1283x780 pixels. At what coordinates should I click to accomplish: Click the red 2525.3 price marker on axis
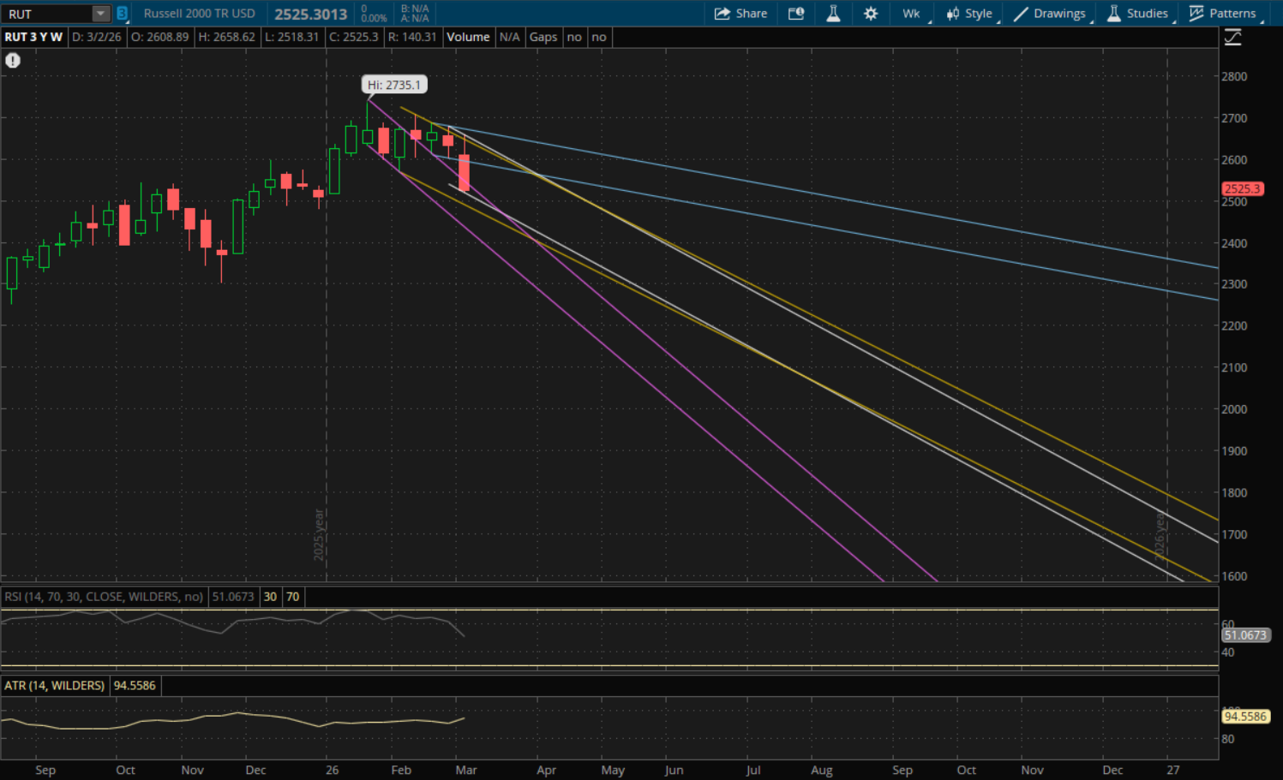(x=1242, y=189)
